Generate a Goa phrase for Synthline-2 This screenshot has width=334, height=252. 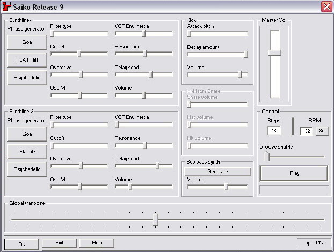pyautogui.click(x=27, y=134)
